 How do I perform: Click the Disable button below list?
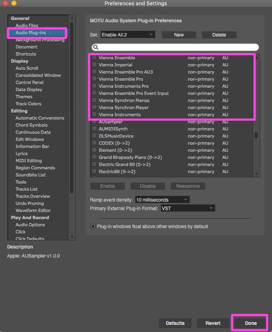(x=148, y=186)
